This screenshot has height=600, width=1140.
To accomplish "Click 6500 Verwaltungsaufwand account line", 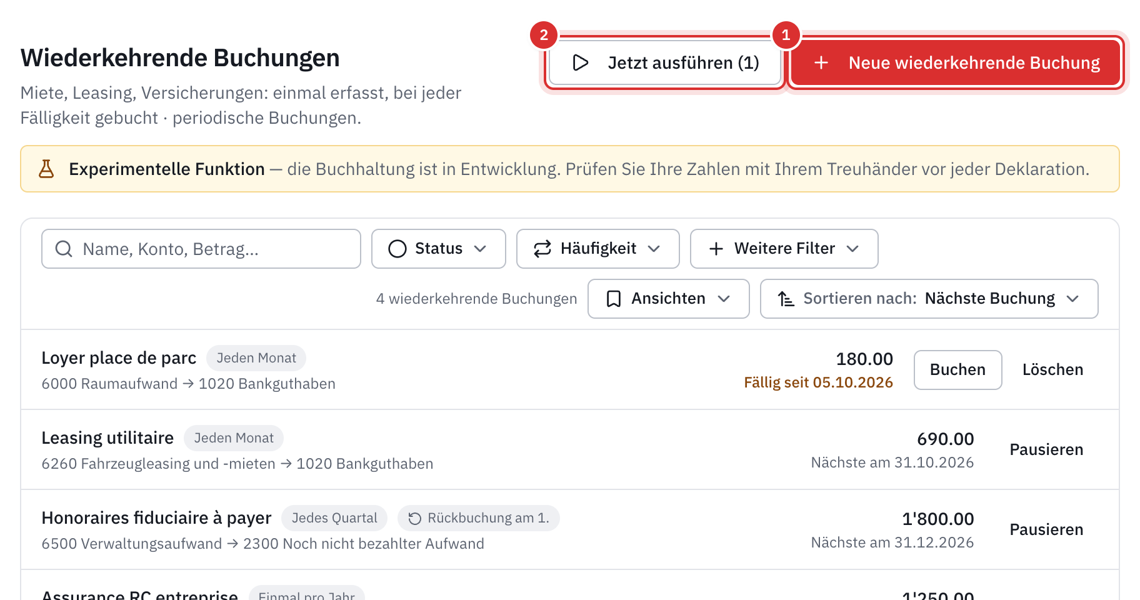I will [x=263, y=544].
